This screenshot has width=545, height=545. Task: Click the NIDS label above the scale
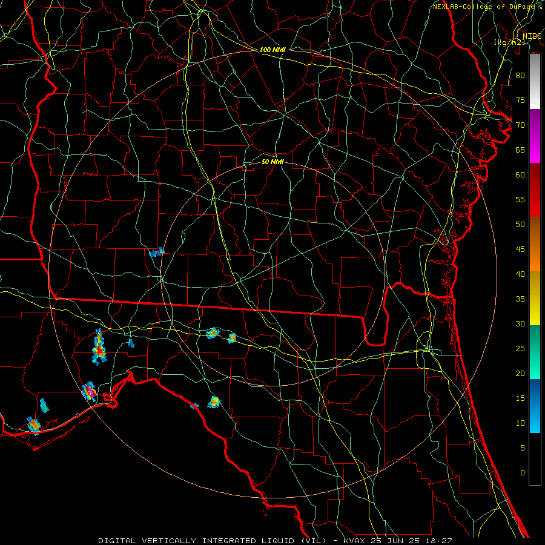(532, 36)
